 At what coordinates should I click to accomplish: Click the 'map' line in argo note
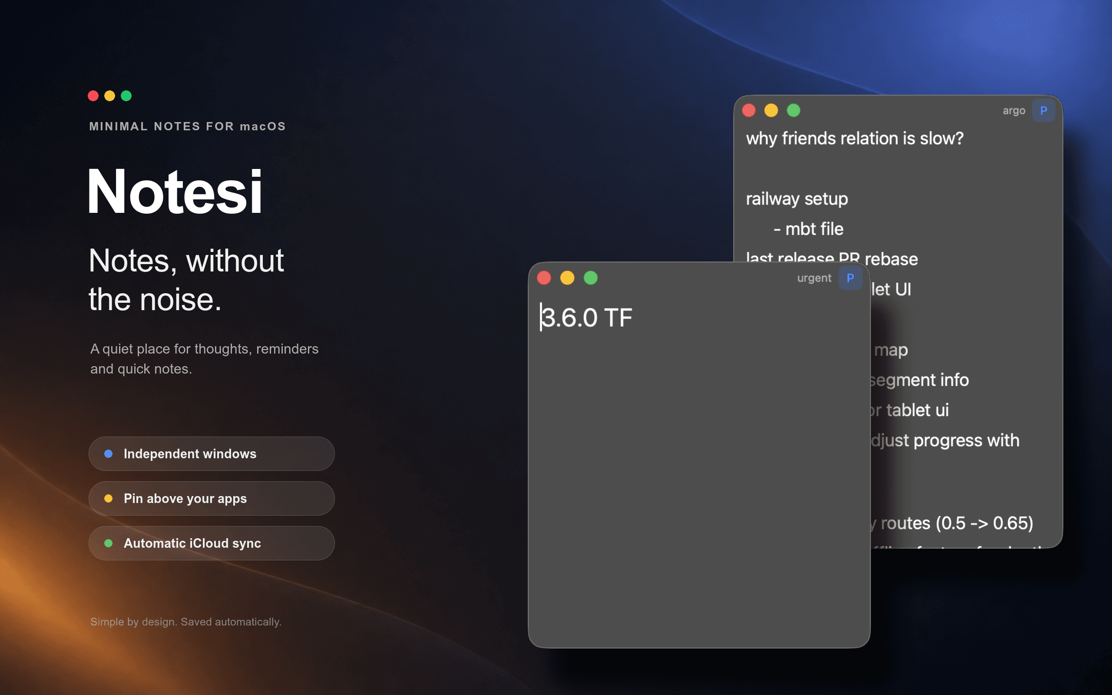(890, 350)
